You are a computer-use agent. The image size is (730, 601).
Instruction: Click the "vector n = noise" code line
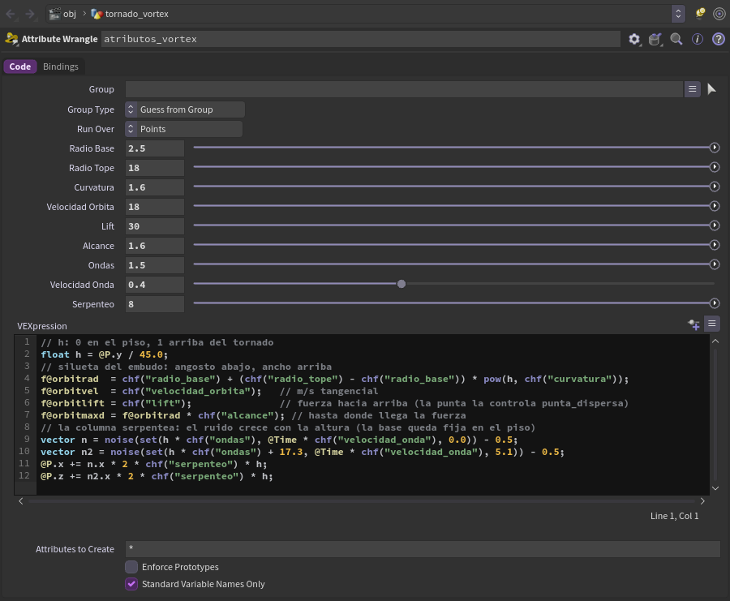coord(279,440)
